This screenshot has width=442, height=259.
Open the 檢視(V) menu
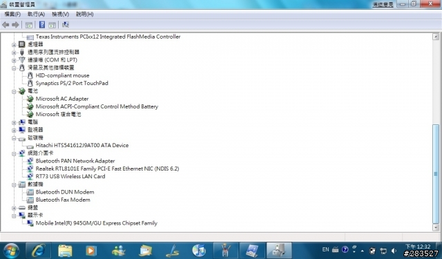60,14
